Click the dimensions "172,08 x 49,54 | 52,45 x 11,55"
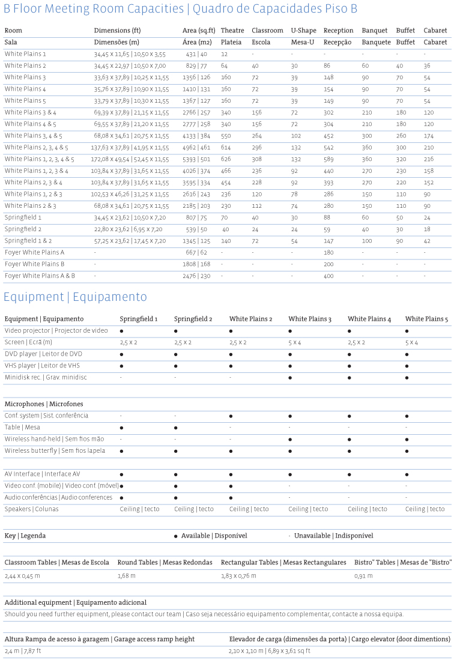463x660 pixels. click(130, 160)
